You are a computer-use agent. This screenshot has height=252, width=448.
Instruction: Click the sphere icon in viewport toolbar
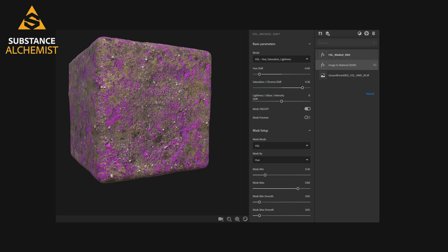point(245,219)
